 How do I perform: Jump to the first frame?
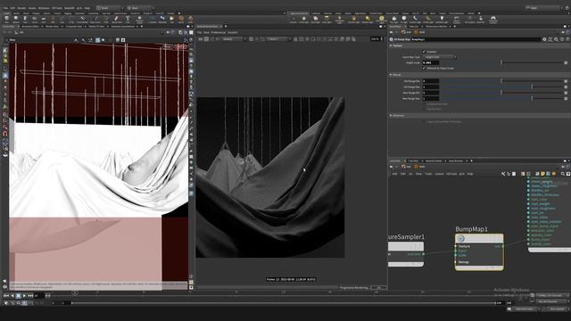coord(5,296)
